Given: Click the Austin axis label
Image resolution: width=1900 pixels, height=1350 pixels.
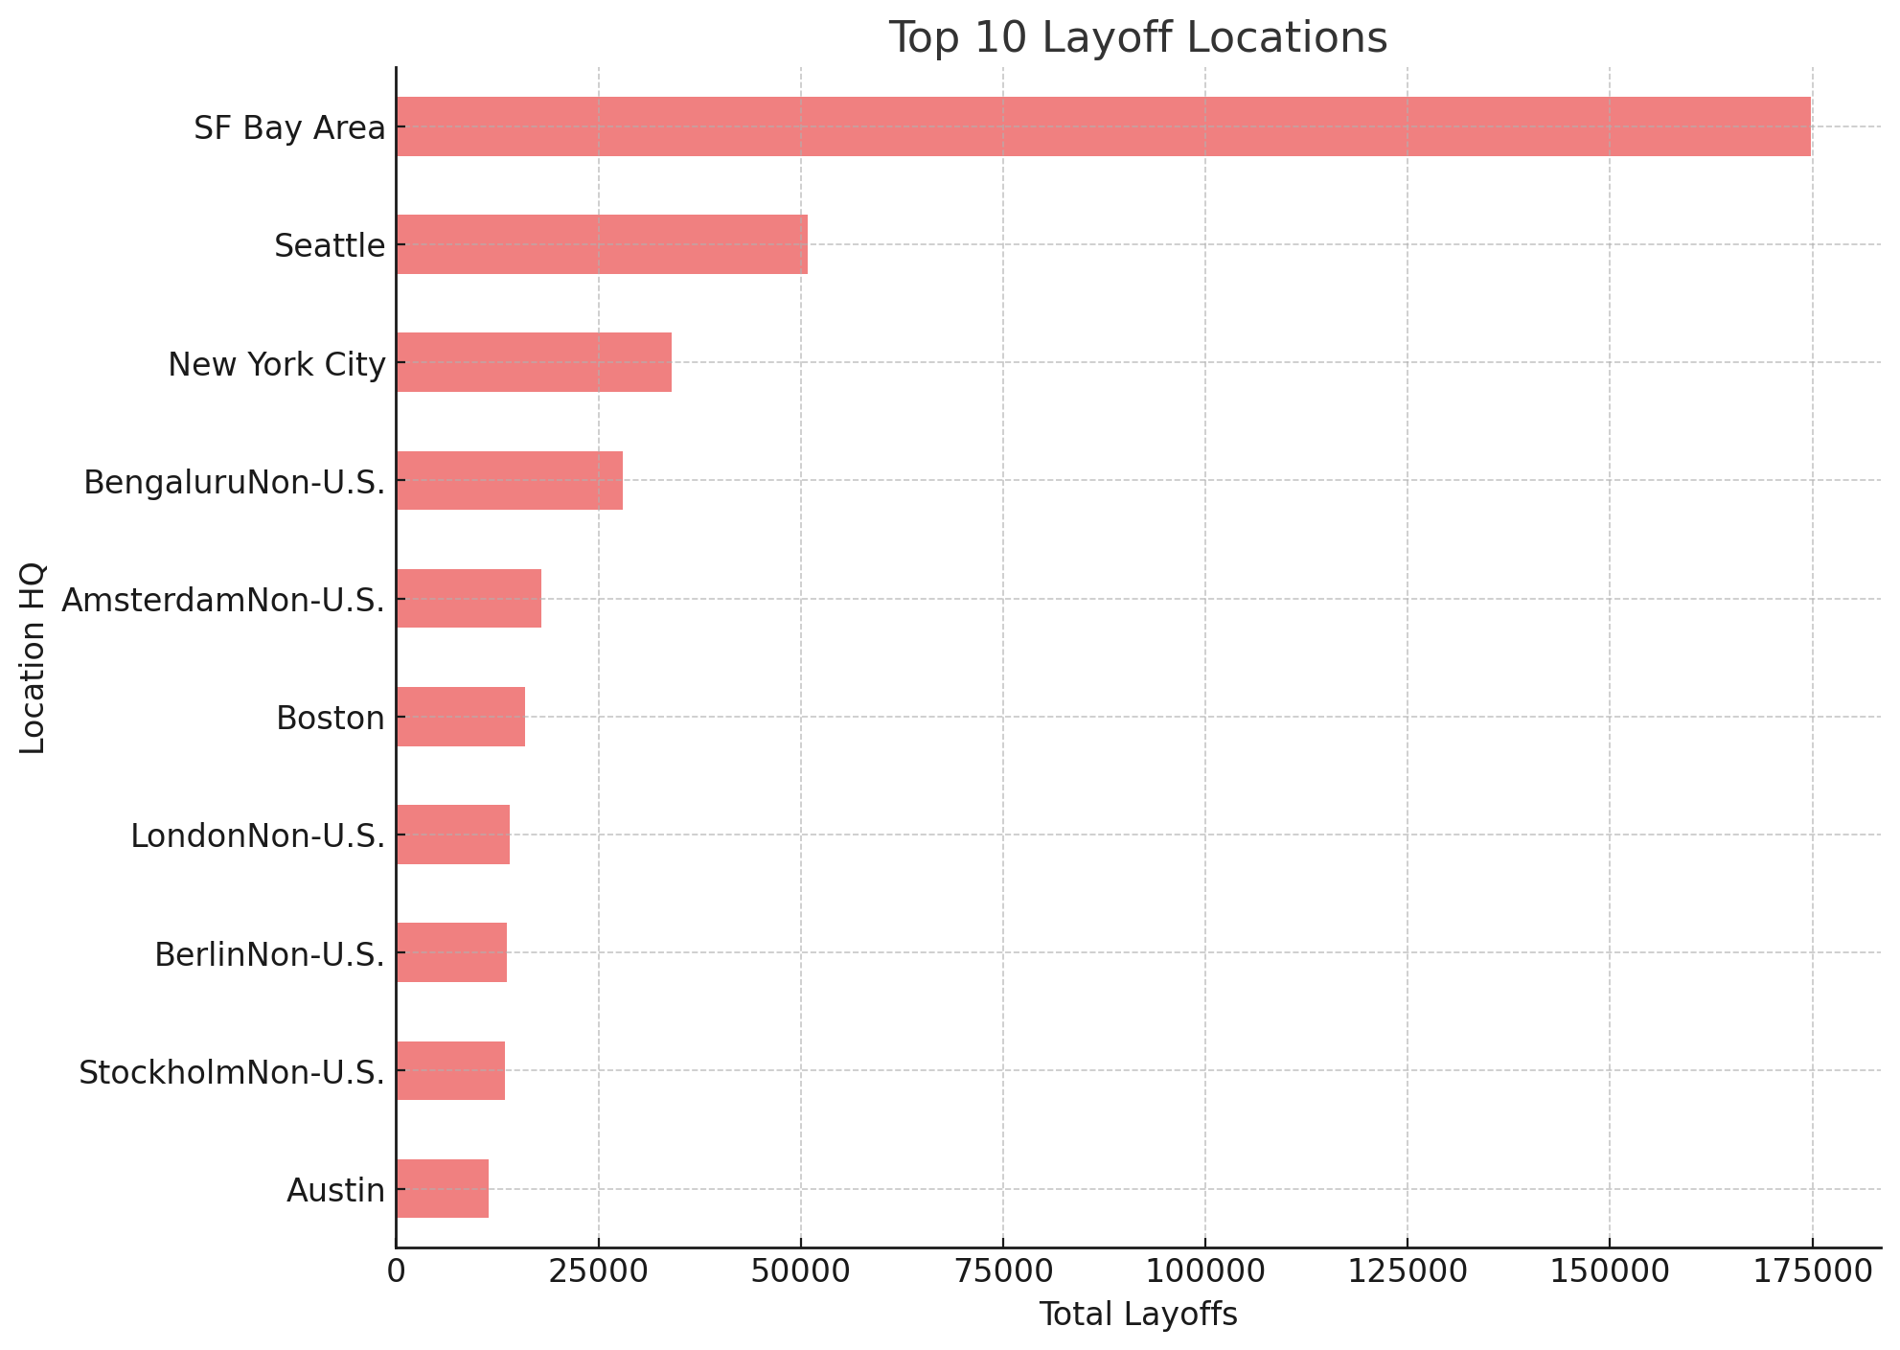Looking at the screenshot, I should 335,1191.
